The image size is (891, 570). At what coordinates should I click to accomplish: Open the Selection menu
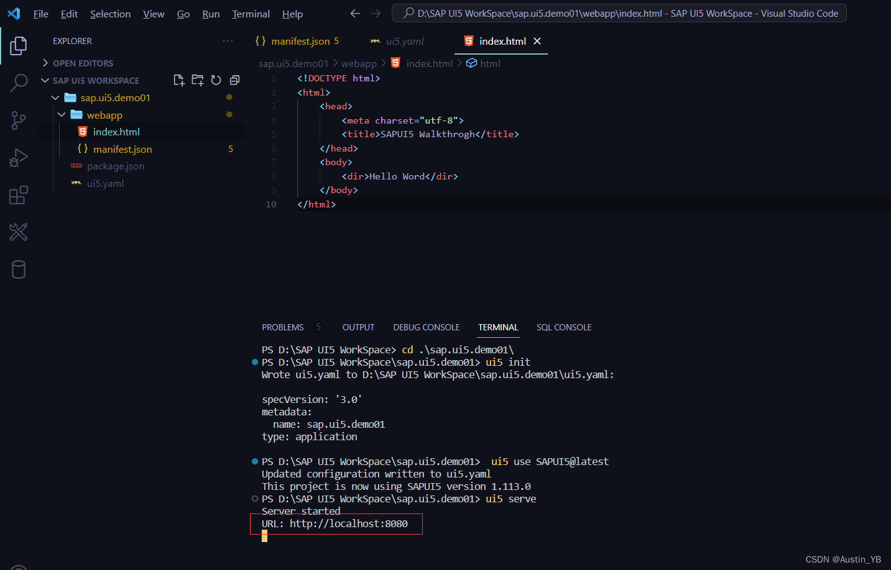coord(110,14)
